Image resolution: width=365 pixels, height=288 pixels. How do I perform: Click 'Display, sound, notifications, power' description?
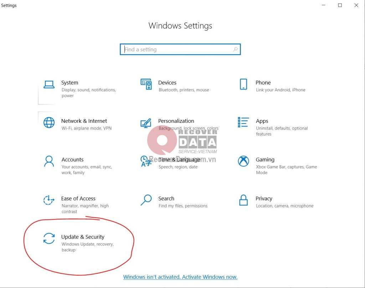pos(89,93)
